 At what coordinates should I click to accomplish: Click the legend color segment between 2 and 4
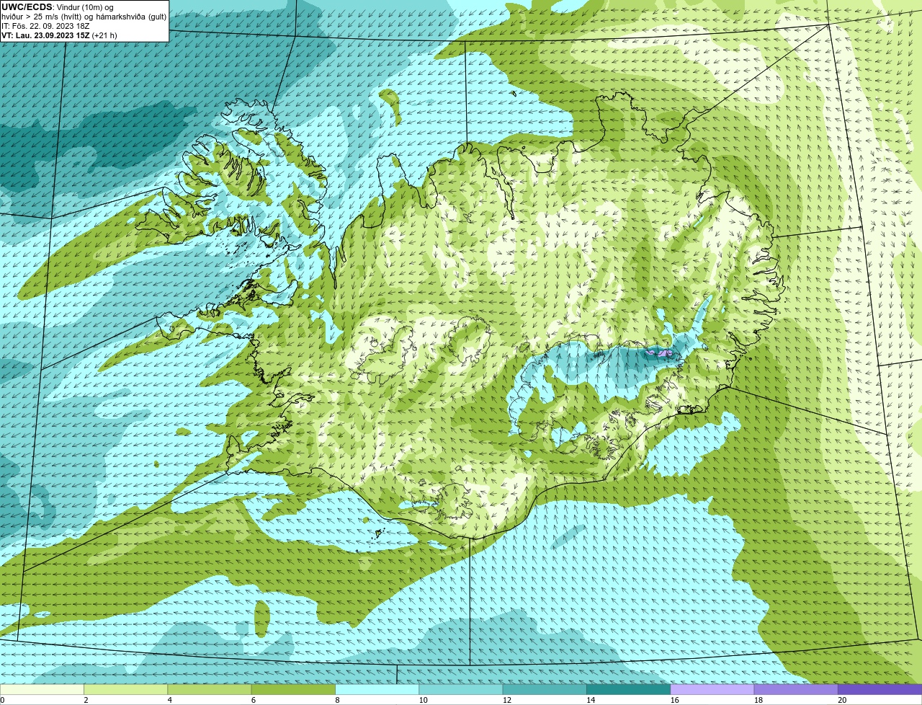pyautogui.click(x=126, y=689)
